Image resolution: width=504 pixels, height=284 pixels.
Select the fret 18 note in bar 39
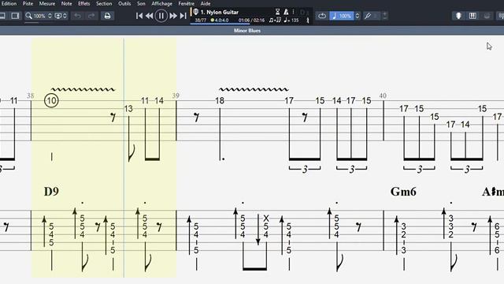click(x=220, y=101)
